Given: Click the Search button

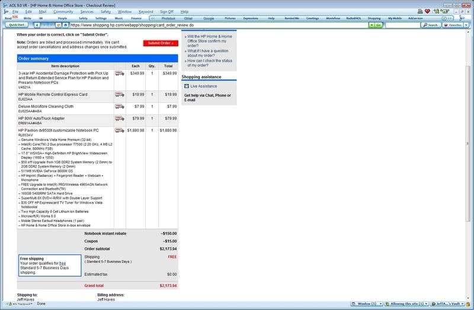Looking at the screenshot, I should (x=431, y=25).
